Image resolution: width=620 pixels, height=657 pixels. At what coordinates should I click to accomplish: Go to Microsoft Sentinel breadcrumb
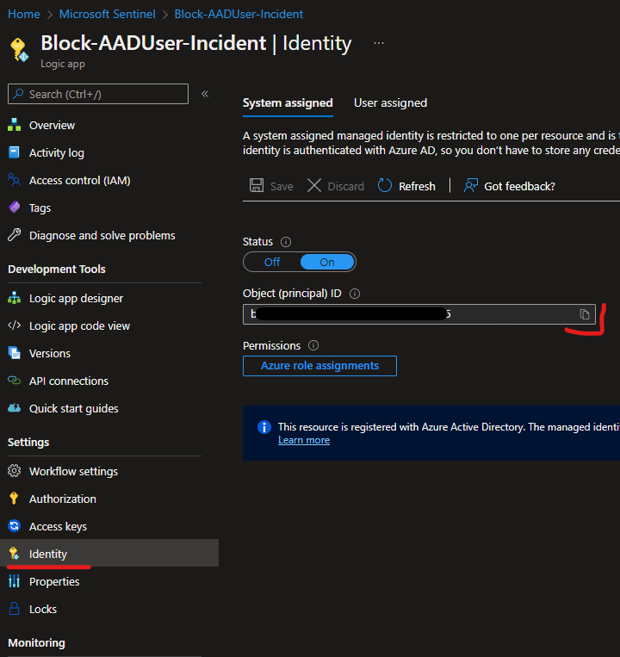(108, 15)
